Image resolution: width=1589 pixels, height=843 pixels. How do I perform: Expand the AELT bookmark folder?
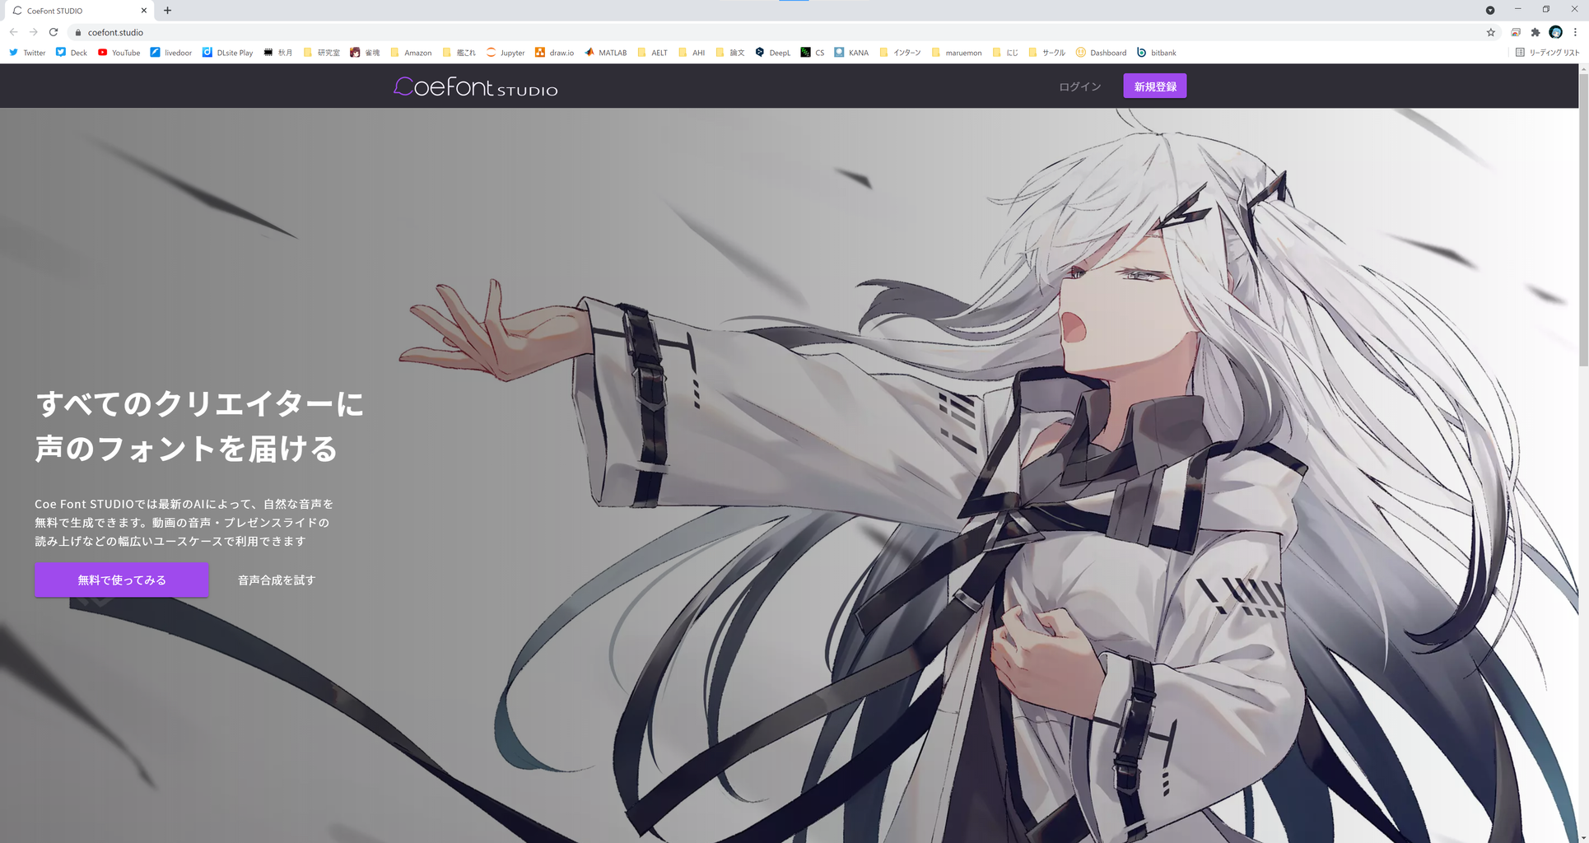click(x=652, y=53)
